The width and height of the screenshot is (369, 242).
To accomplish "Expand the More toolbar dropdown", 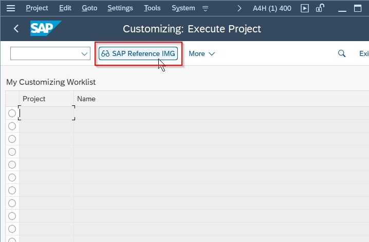I will click(x=201, y=53).
